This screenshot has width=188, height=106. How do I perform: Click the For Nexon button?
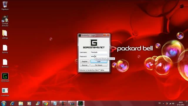tap(99, 65)
